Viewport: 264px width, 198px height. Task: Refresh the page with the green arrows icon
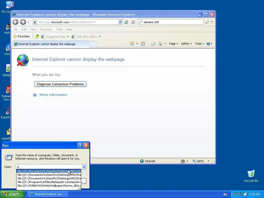(x=126, y=22)
